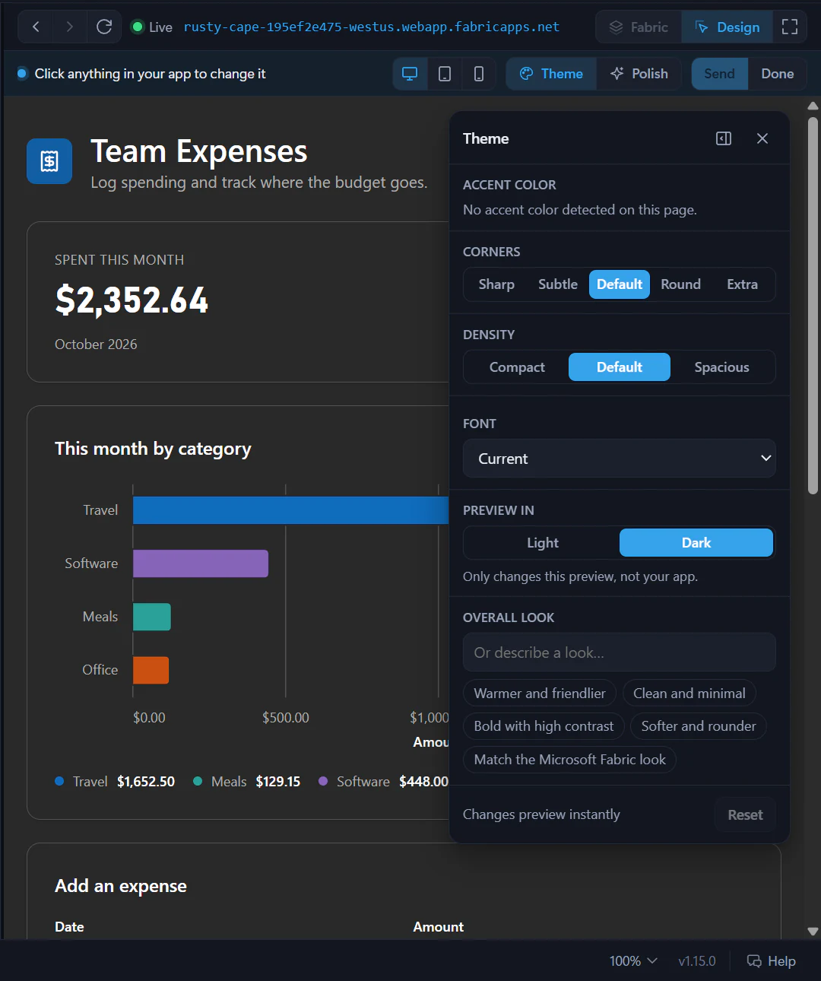Open the Theme tool
This screenshot has height=981, width=821.
[x=551, y=74]
